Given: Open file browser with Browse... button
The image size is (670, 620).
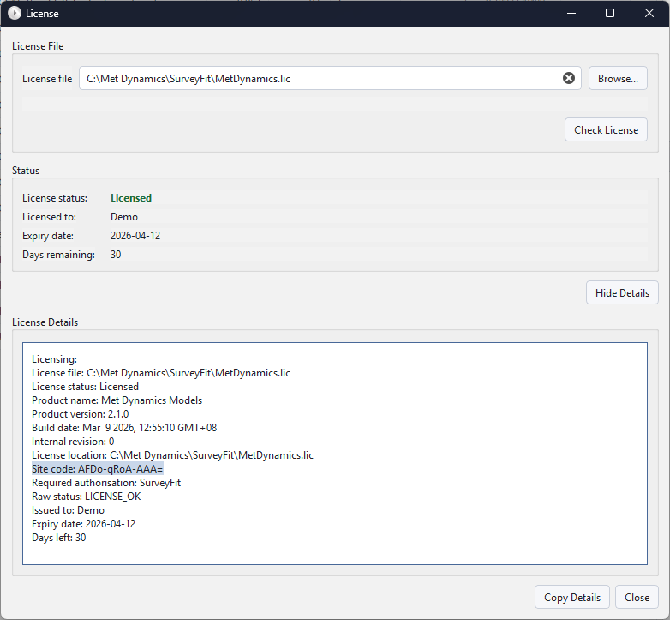Looking at the screenshot, I should click(618, 79).
